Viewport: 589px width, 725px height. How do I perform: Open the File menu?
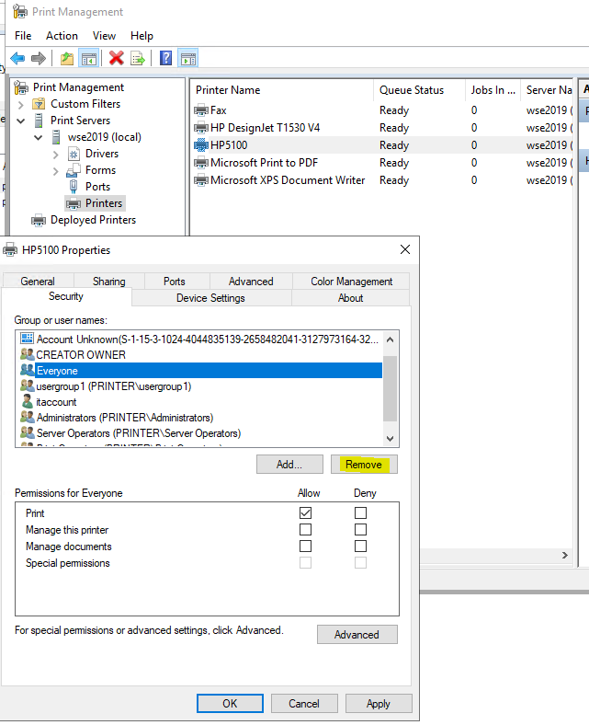[23, 36]
